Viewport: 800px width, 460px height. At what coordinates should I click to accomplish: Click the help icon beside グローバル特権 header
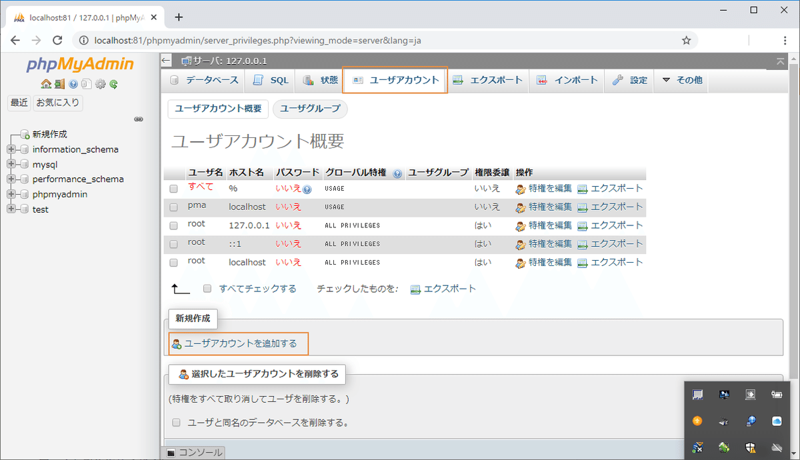pos(397,173)
